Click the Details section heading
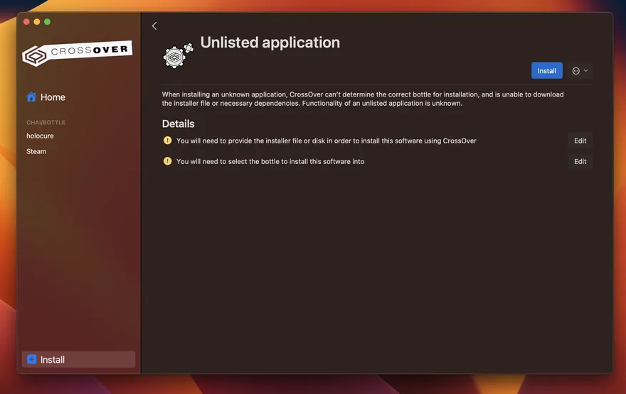 coord(178,124)
